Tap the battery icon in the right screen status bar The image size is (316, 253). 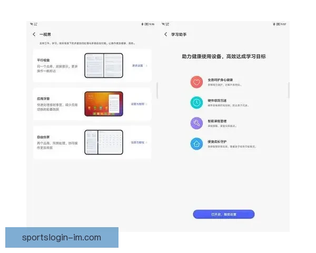point(278,24)
